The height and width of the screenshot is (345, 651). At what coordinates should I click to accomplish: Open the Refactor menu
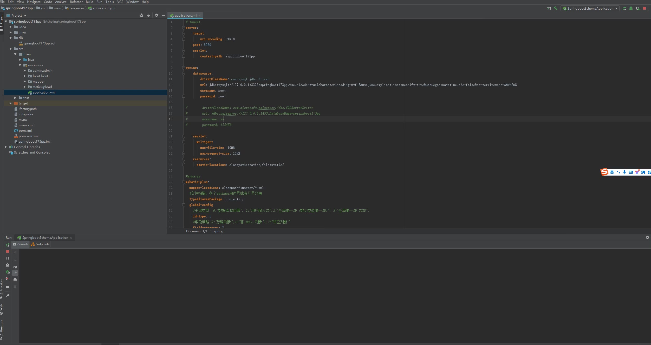pyautogui.click(x=76, y=2)
